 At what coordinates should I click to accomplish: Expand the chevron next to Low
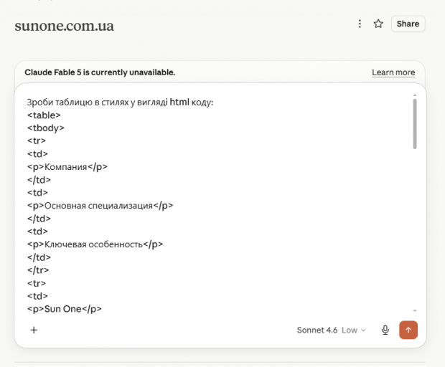click(x=364, y=330)
